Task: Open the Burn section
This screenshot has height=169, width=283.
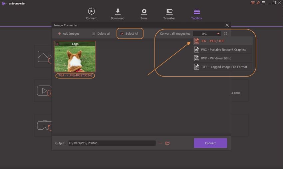Action: click(144, 12)
